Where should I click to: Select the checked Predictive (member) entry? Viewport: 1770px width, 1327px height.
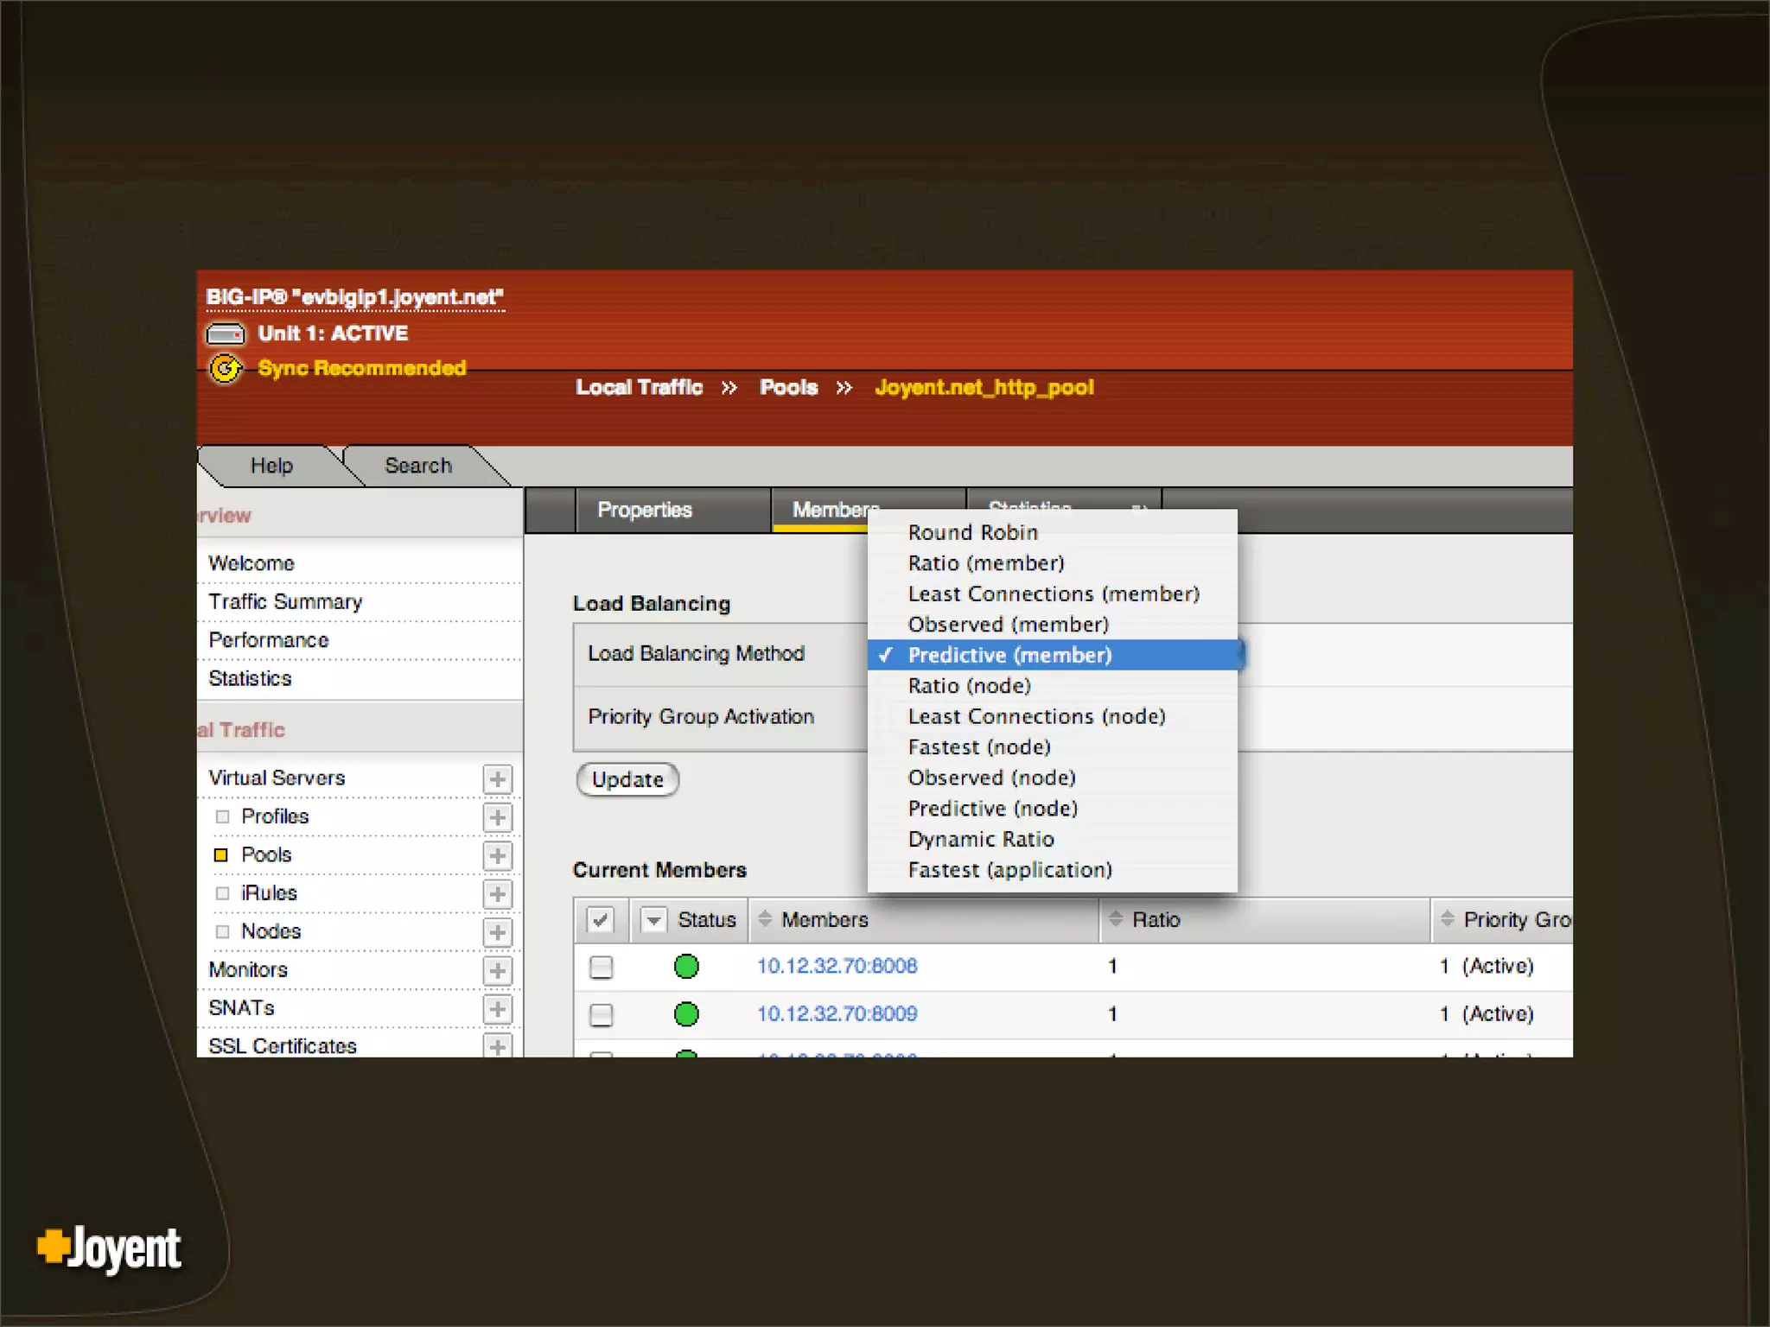pos(1053,655)
